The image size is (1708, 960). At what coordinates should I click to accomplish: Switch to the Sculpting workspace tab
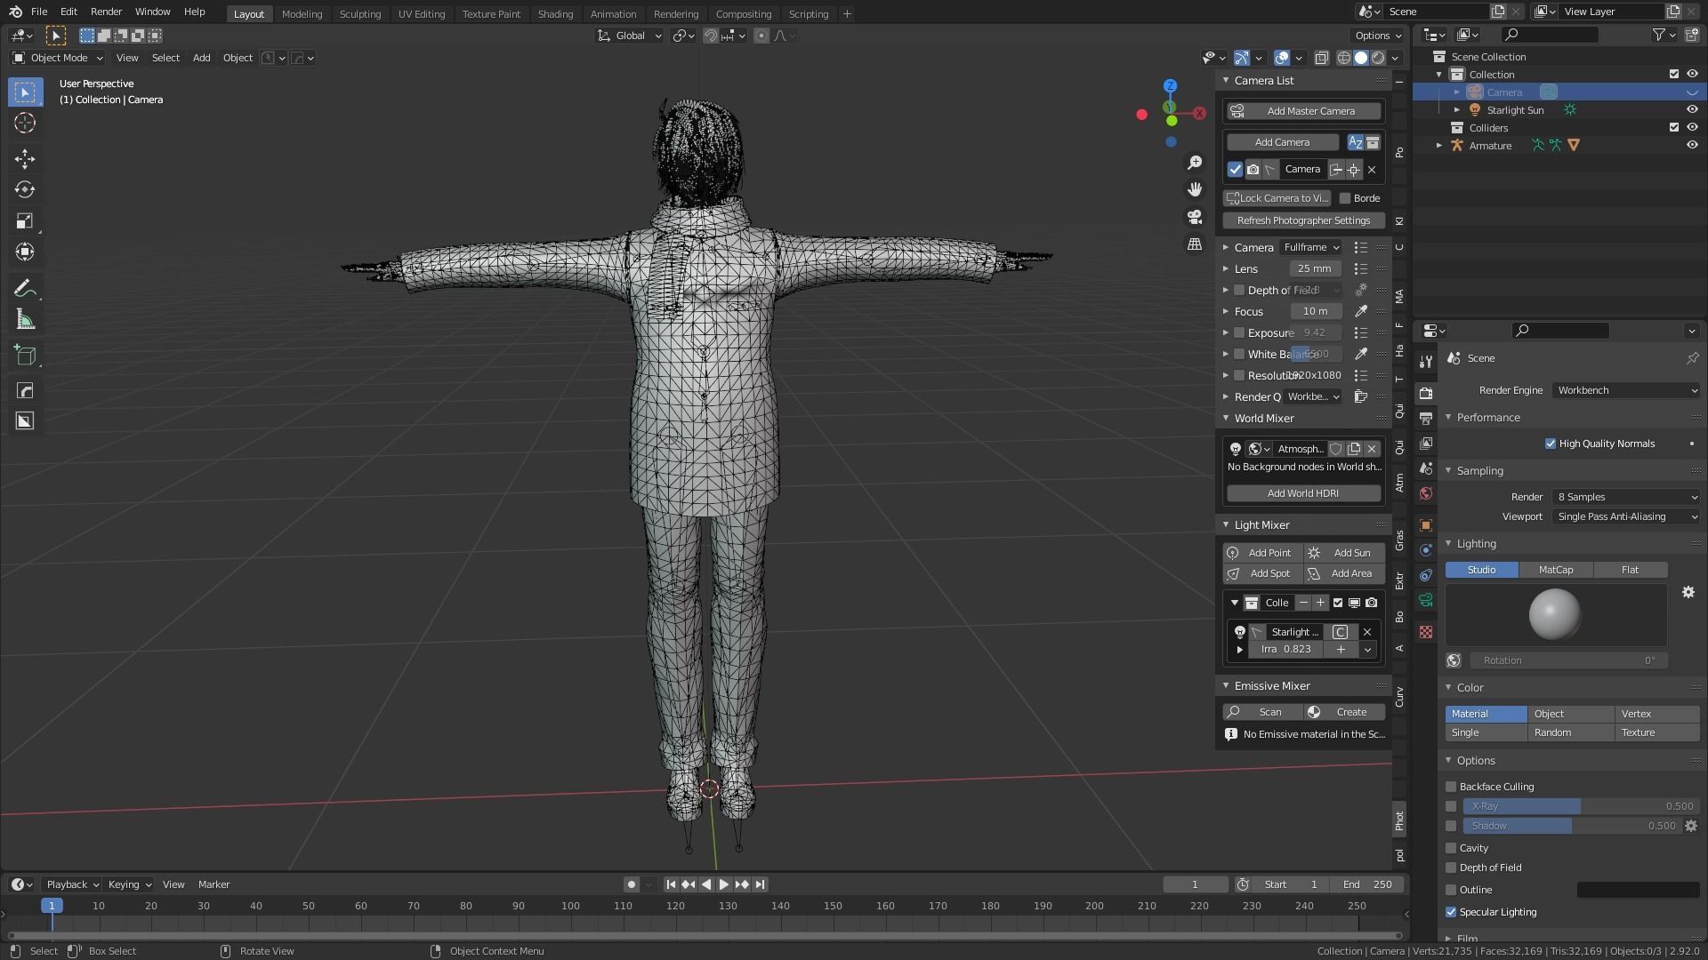click(x=359, y=13)
